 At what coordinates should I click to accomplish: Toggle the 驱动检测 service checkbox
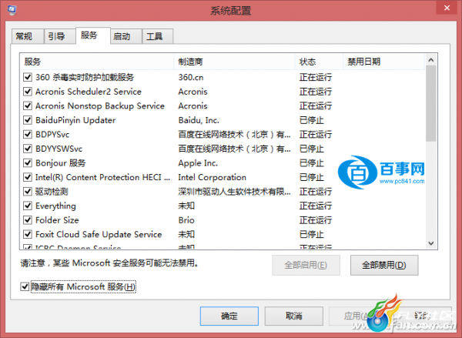[28, 192]
